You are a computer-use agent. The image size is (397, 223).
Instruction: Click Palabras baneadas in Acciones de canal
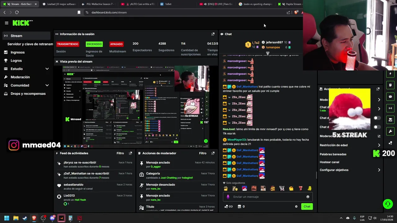pyautogui.click(x=333, y=154)
